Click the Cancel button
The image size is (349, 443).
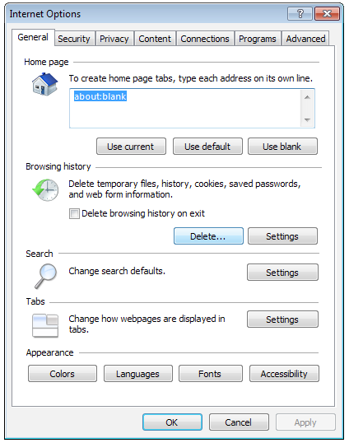click(239, 422)
